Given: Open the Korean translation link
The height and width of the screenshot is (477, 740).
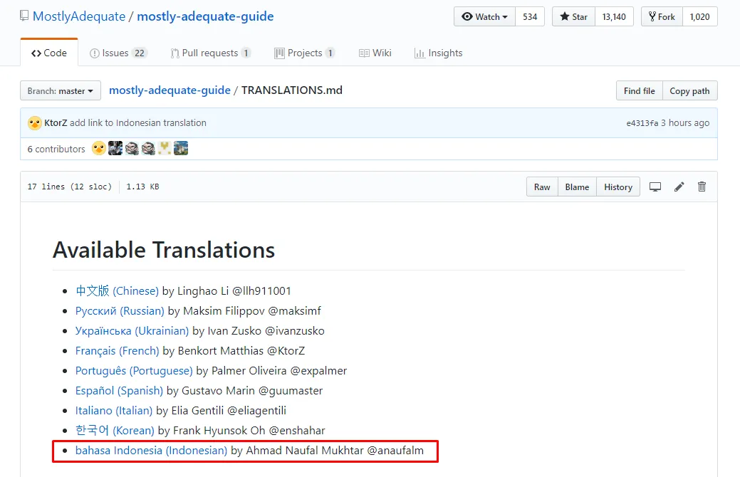Looking at the screenshot, I should click(115, 430).
